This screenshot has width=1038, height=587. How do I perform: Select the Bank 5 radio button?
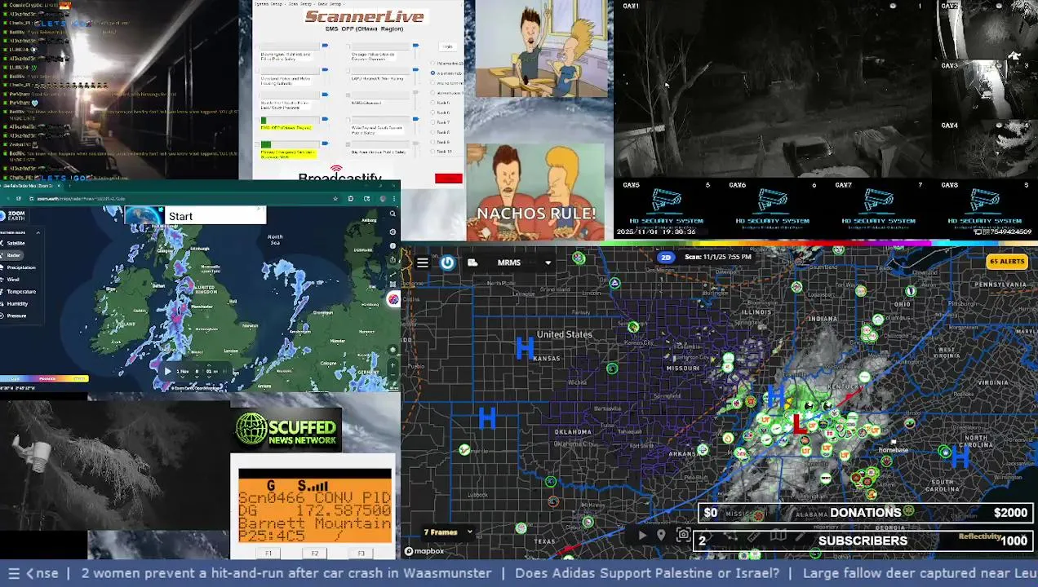(432, 103)
